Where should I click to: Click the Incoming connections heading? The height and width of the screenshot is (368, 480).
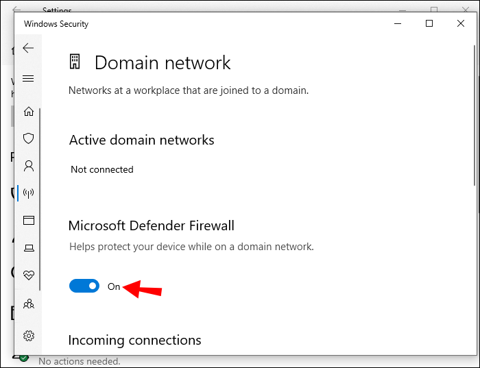pos(135,340)
